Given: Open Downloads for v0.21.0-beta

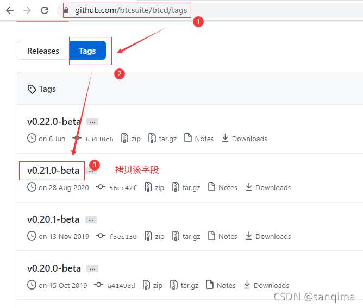Looking at the screenshot, I should click(x=268, y=187).
